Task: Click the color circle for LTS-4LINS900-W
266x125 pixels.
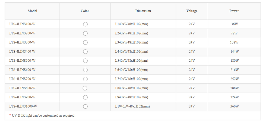Action: point(85,97)
